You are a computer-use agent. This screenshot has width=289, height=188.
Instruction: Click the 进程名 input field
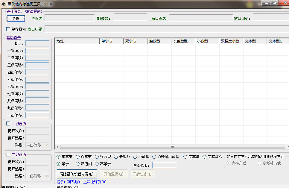click(70, 18)
